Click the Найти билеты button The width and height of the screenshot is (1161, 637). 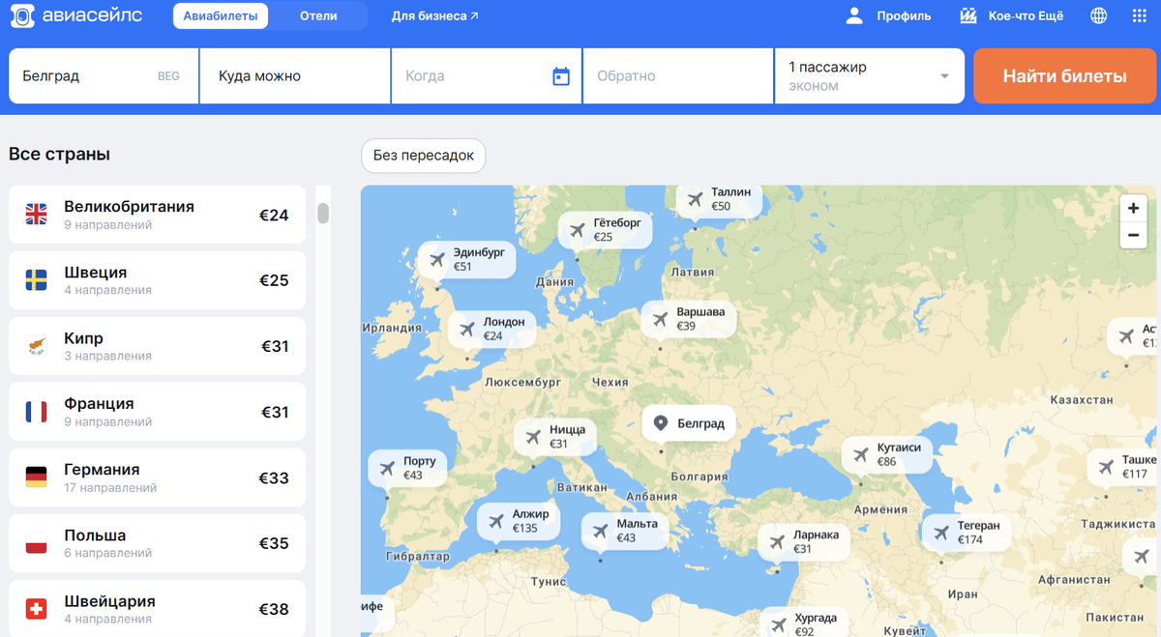tap(1064, 76)
